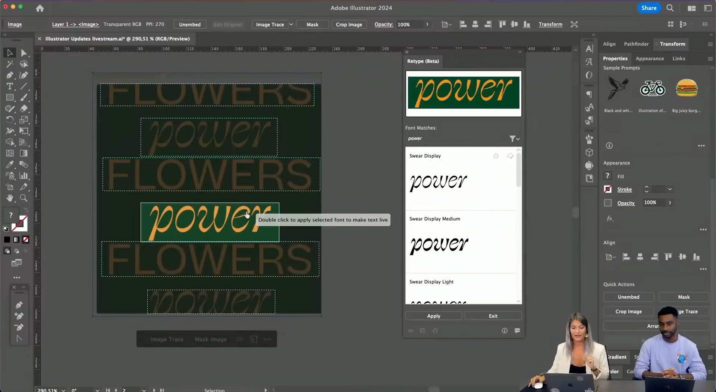The height and width of the screenshot is (392, 716).
Task: Click the Apply button in Retype
Action: (x=434, y=316)
